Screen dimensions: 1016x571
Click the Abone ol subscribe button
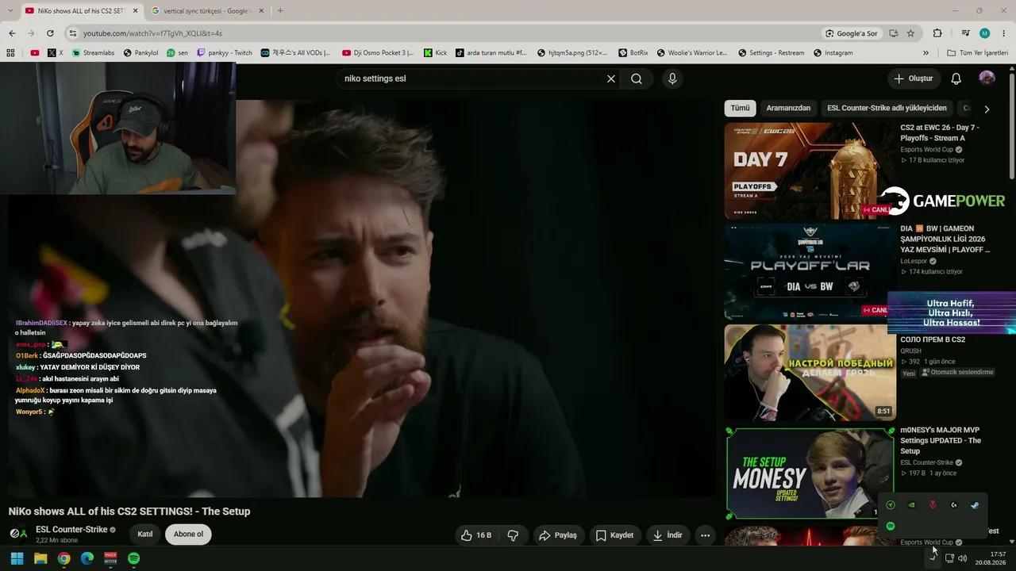(x=188, y=535)
